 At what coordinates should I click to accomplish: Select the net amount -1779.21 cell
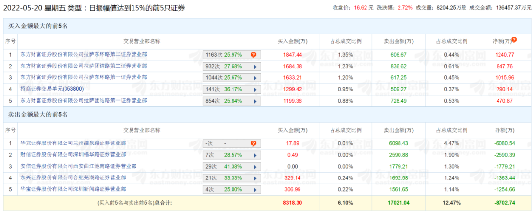505,167
